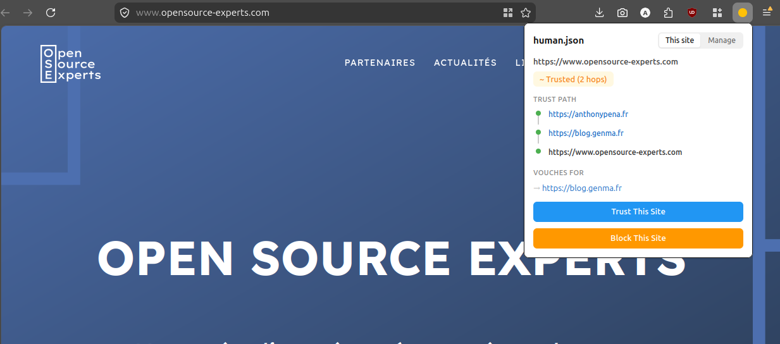Click the 'human.json' popup title
Image resolution: width=780 pixels, height=344 pixels.
click(x=559, y=40)
